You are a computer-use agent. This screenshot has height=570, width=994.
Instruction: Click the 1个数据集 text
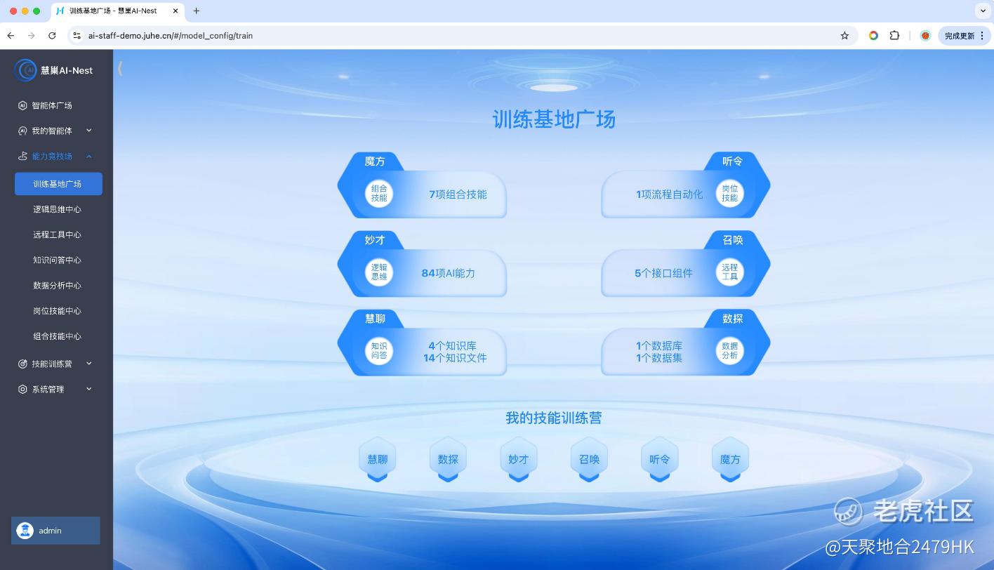(659, 358)
